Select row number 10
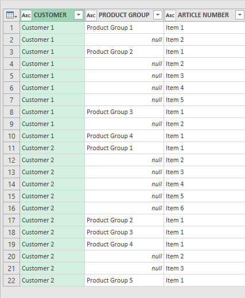 [11, 136]
